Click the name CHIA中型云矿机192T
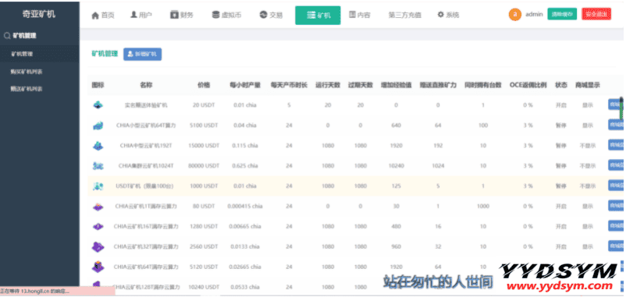The height and width of the screenshot is (297, 626). [146, 146]
